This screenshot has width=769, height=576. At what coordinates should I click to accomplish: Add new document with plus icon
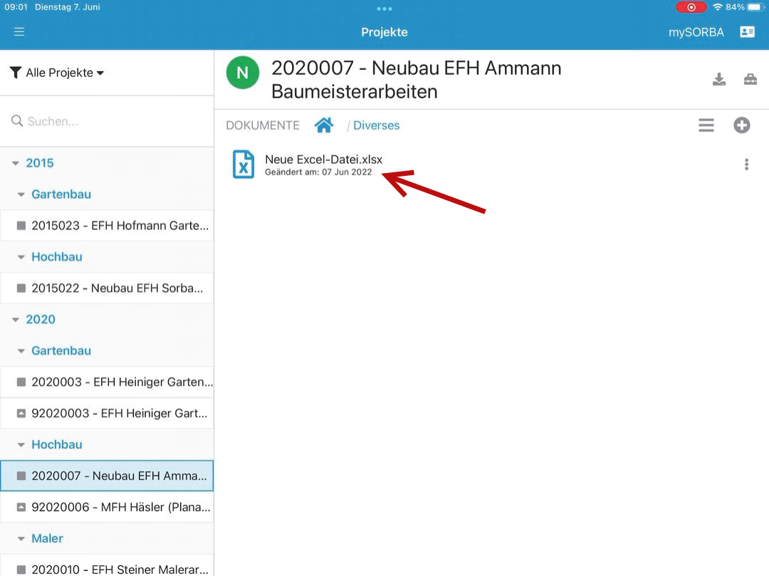pyautogui.click(x=742, y=125)
